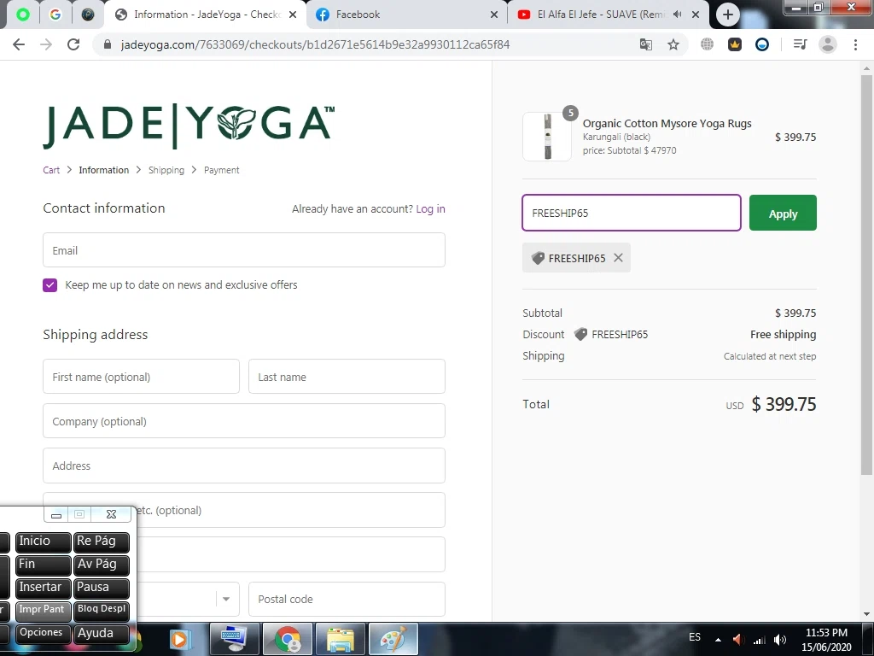Image resolution: width=874 pixels, height=656 pixels.
Task: Click the blue circle extension icon
Action: tap(762, 44)
